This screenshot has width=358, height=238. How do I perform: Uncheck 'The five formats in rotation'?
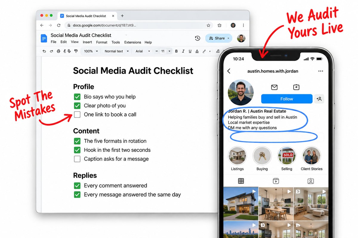coord(77,141)
